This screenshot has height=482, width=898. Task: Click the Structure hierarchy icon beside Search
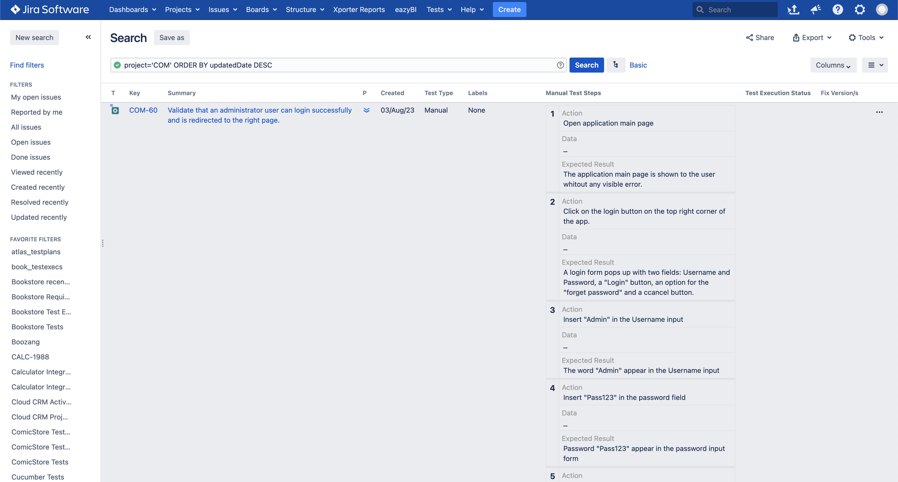(616, 65)
